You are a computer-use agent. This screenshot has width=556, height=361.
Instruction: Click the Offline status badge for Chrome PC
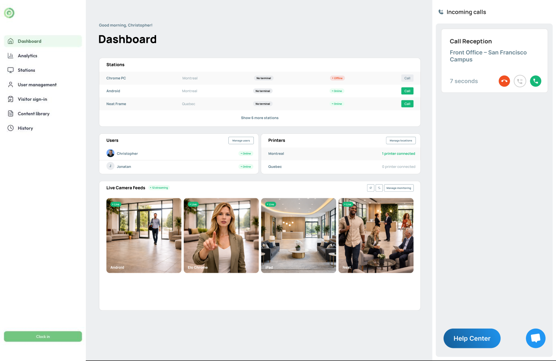coord(337,78)
